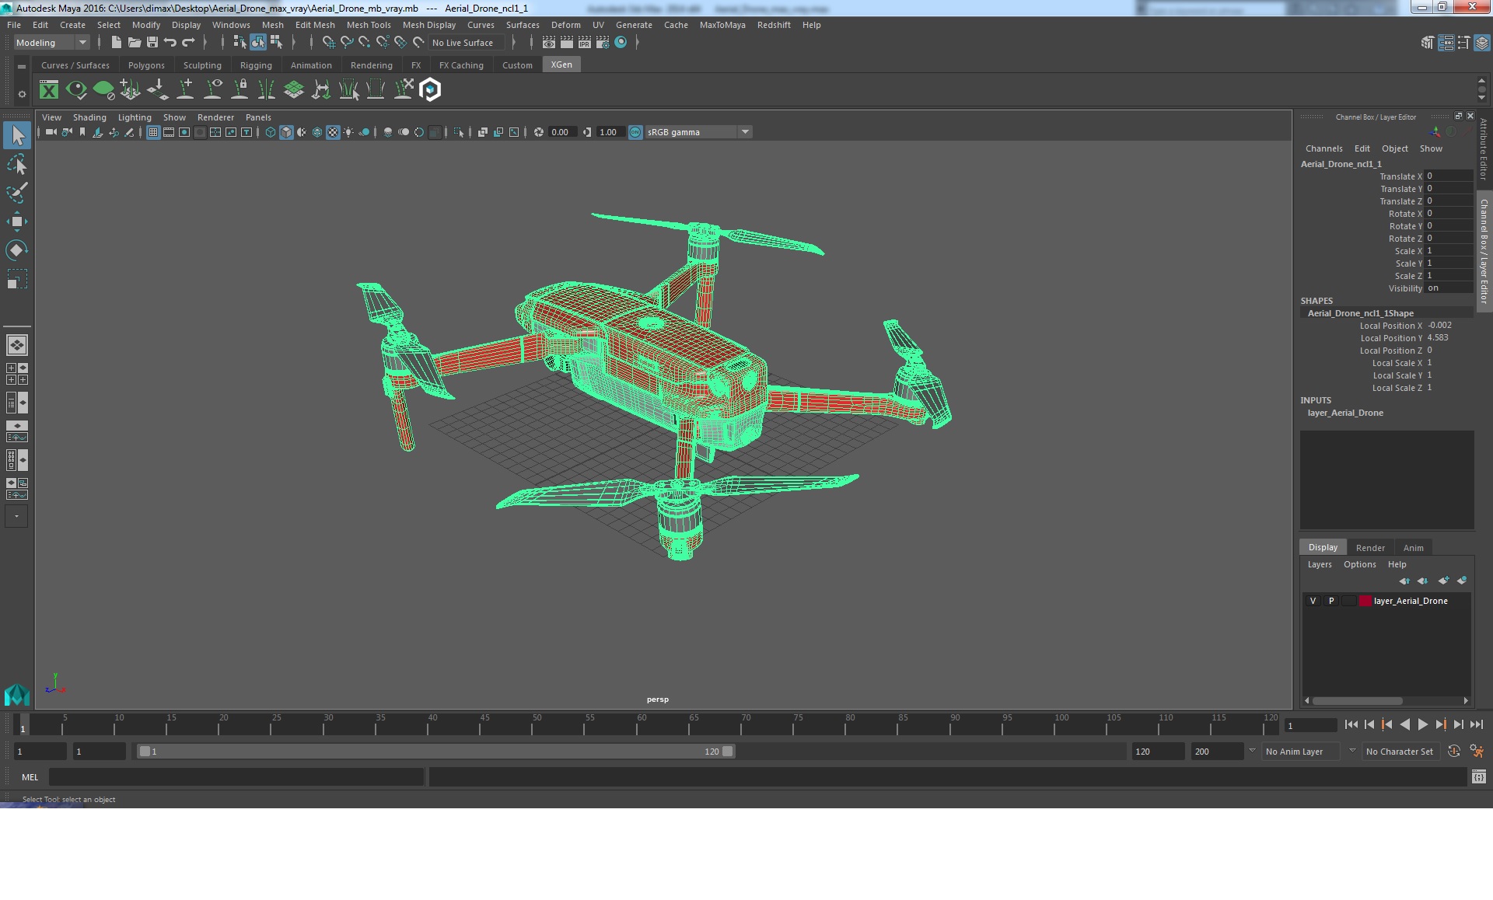Go to start of playback range
This screenshot has height=900, width=1493.
pyautogui.click(x=1351, y=724)
